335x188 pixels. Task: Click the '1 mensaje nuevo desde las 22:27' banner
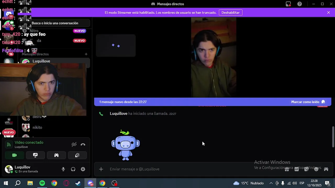pyautogui.click(x=213, y=102)
